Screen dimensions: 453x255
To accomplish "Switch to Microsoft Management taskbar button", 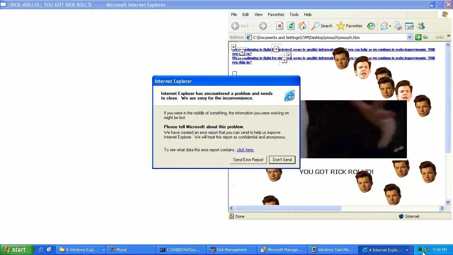I will [282, 250].
